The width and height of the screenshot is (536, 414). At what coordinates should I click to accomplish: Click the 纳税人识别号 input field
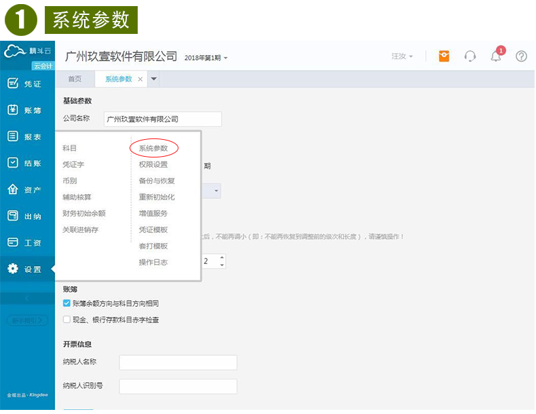click(178, 386)
